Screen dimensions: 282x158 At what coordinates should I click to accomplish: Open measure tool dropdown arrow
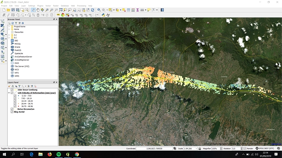(x=145, y=10)
